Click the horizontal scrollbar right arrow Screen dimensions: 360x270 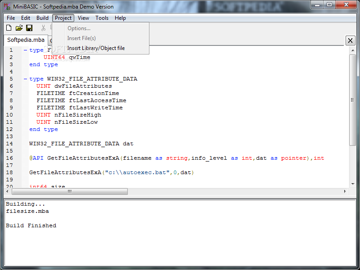pyautogui.click(x=345, y=191)
